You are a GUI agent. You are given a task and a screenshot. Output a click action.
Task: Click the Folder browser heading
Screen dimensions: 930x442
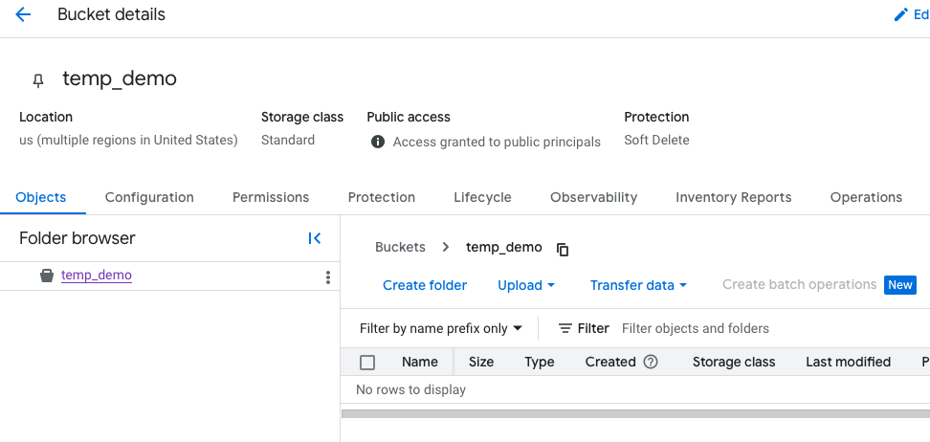[x=77, y=238]
